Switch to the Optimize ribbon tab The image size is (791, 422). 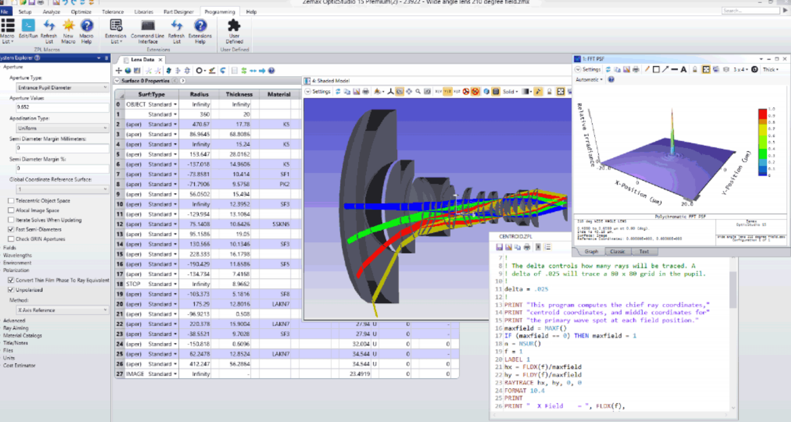(80, 12)
